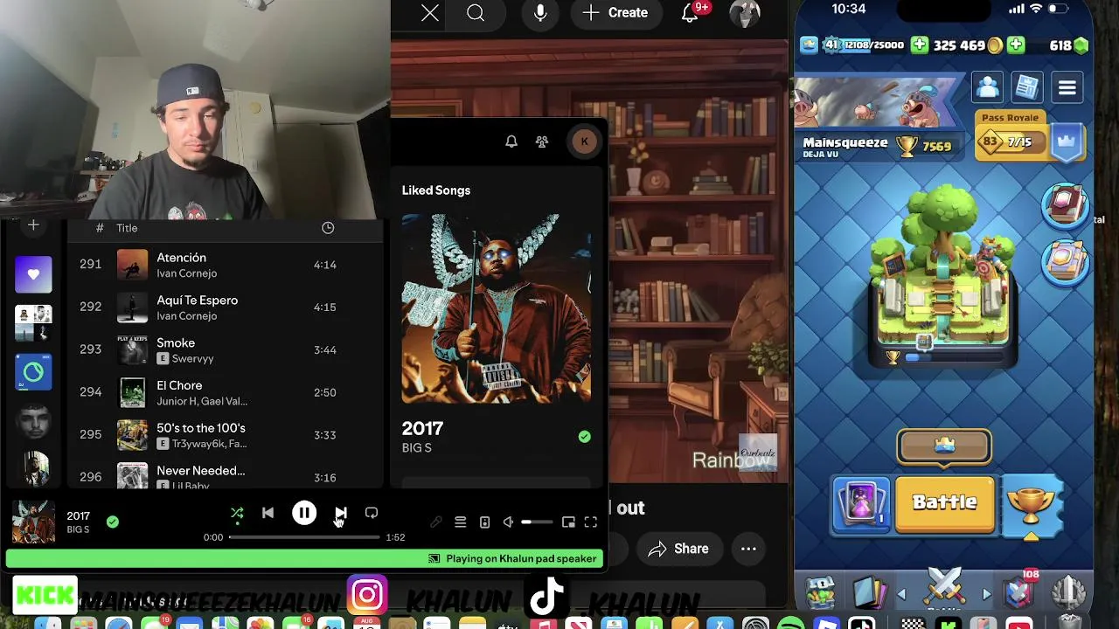Screen dimensions: 1119x629
Task: Go to previous track in Spotify
Action: point(268,514)
